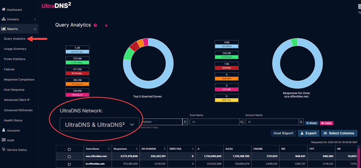Collapse the Reports section chevron
Image resolution: width=361 pixels, height=168 pixels.
tap(35, 29)
